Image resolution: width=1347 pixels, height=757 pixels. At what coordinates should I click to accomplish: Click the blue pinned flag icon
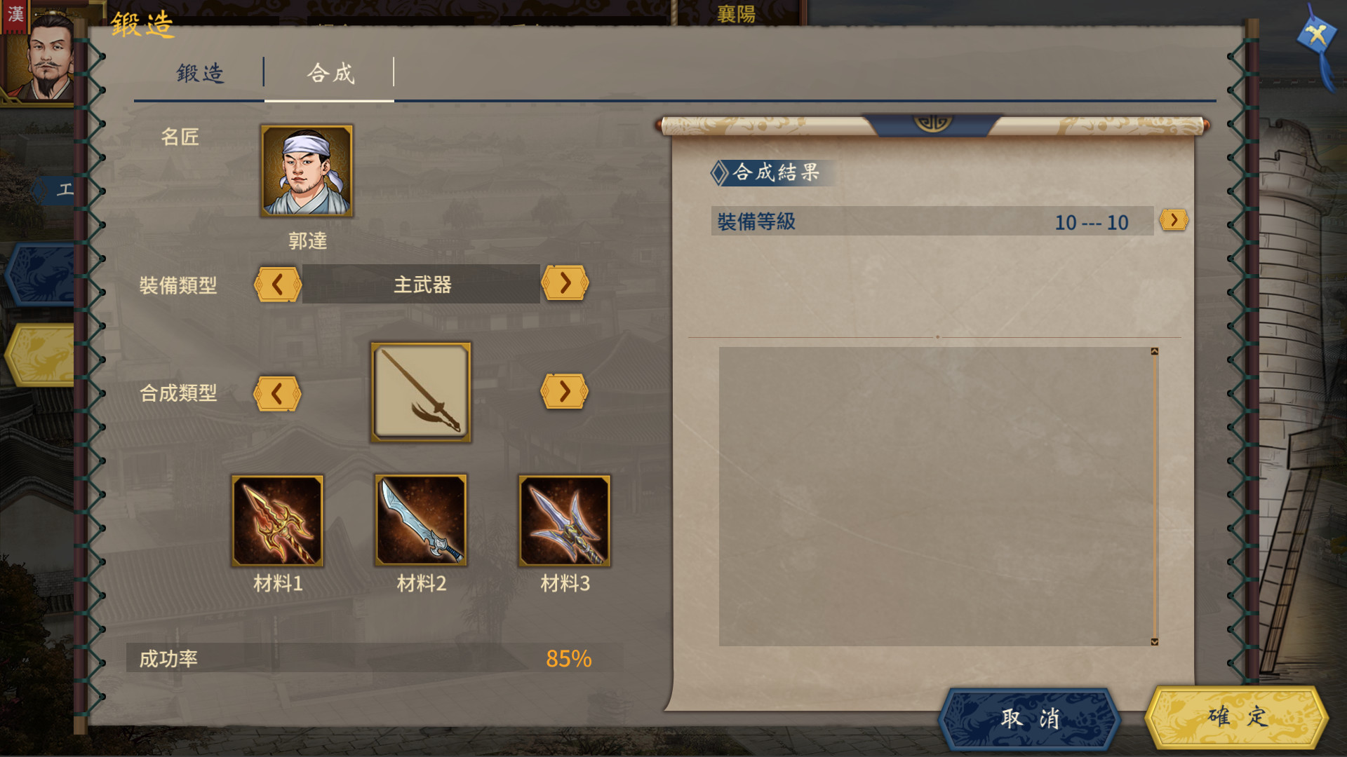(x=1317, y=42)
